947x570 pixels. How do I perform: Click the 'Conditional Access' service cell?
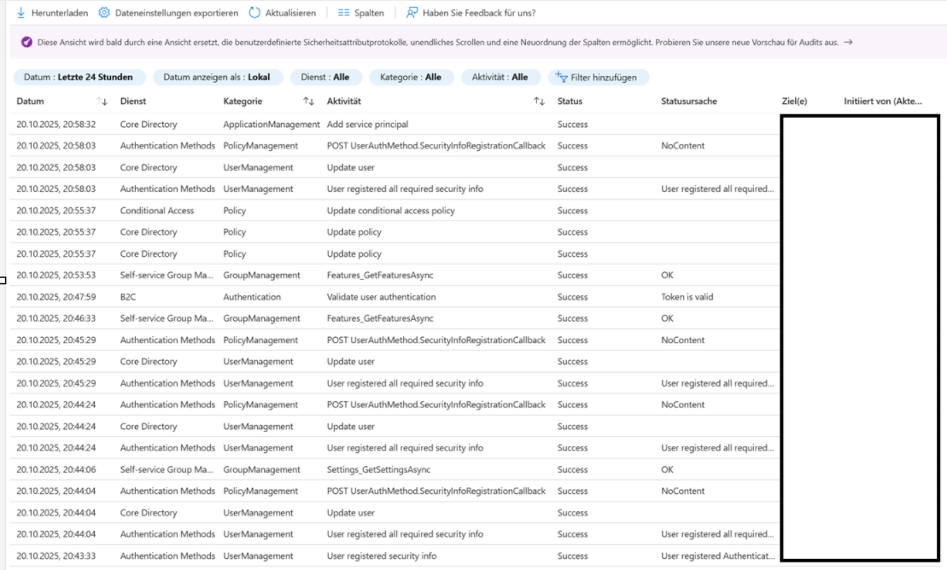point(157,211)
